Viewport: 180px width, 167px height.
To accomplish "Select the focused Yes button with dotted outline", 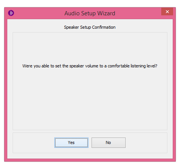I will (x=71, y=142).
